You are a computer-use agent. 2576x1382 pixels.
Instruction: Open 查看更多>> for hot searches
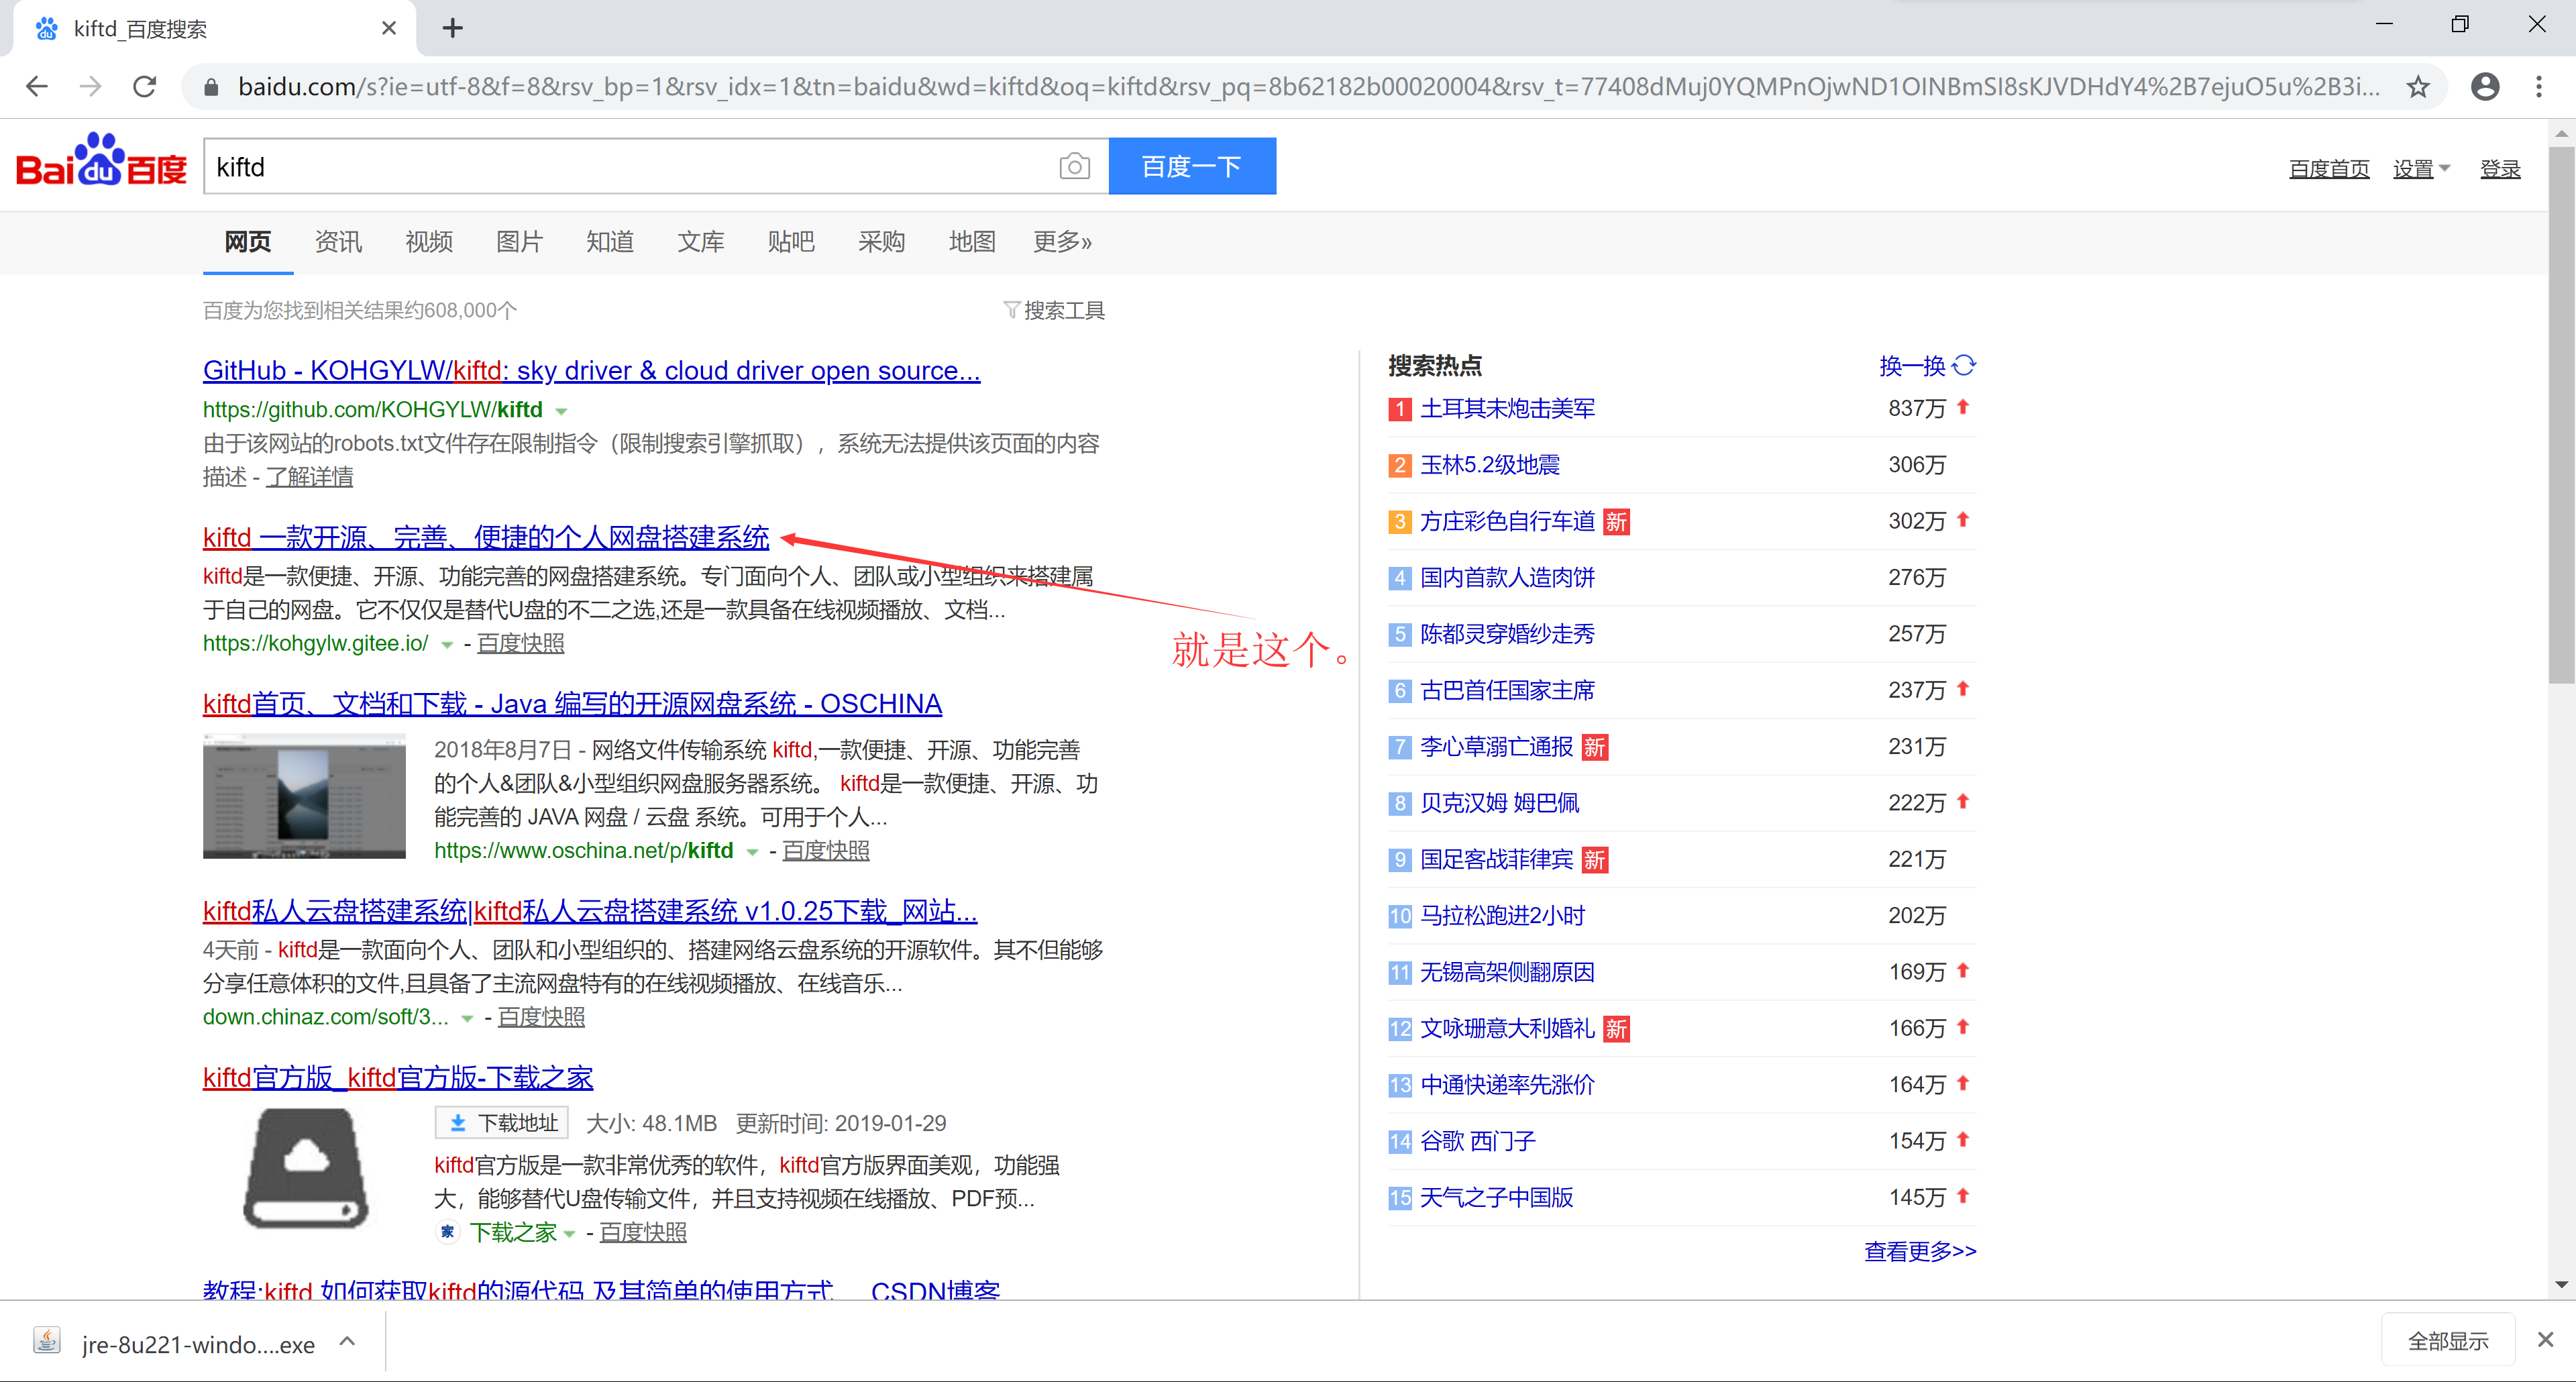point(1919,1251)
